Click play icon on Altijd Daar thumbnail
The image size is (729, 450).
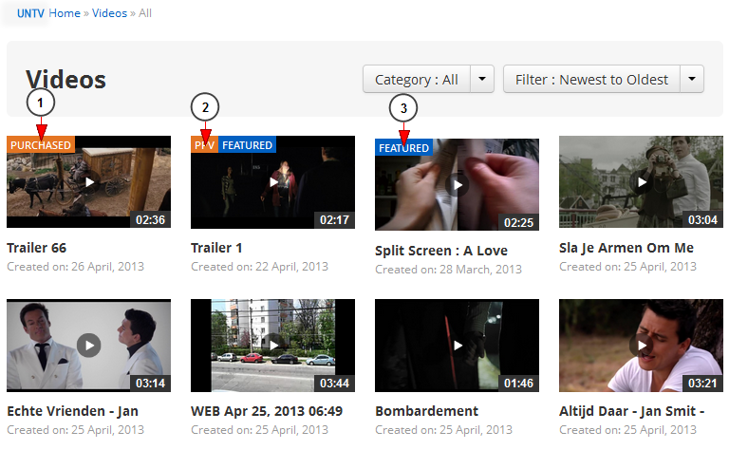(x=642, y=345)
